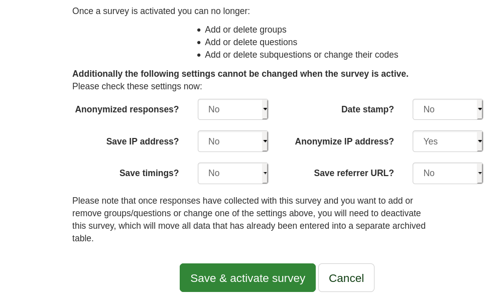This screenshot has width=504, height=297.
Task: Click the "Save timings?" label
Action: pyautogui.click(x=149, y=173)
